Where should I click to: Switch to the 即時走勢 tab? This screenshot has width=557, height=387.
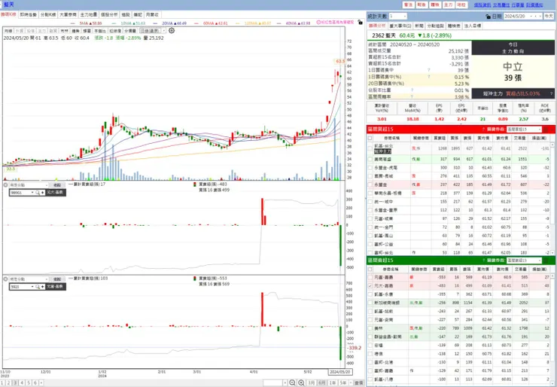(28, 14)
